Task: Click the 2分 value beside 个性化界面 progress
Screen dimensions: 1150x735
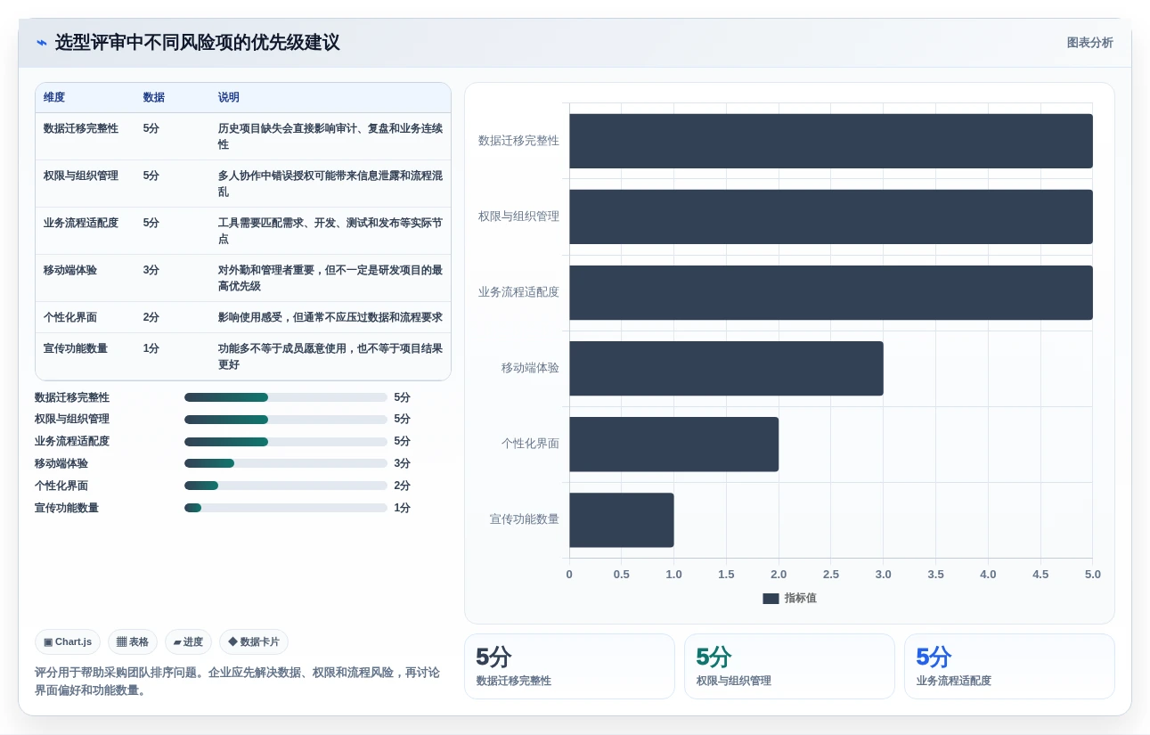Action: (x=403, y=486)
